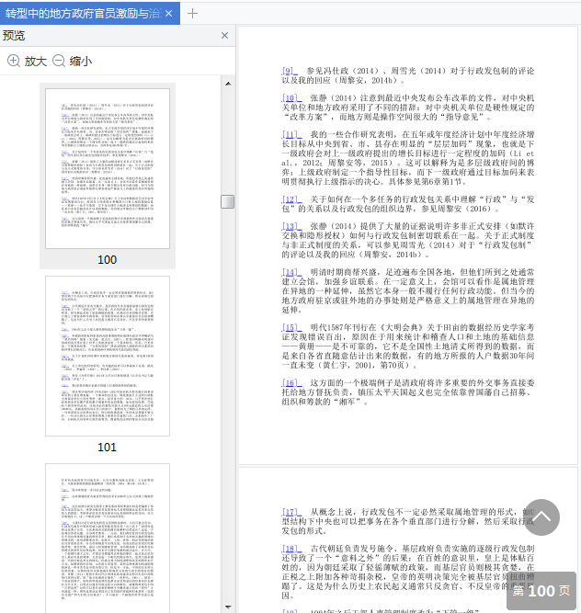Screen dimensions: 581x613
Task: Open footnote link [17]
Action: (x=291, y=512)
